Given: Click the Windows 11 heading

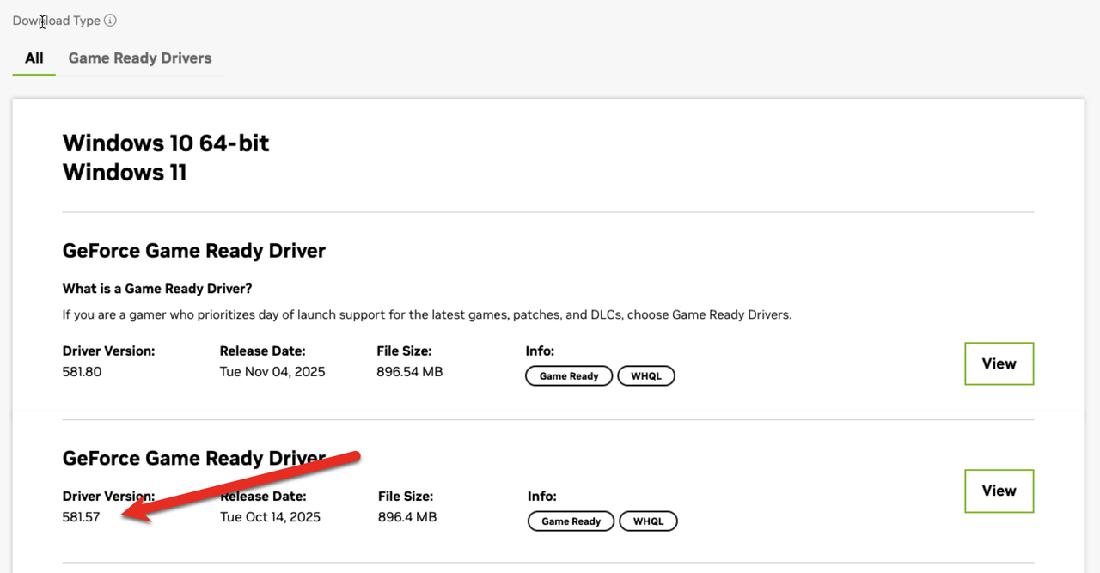Looking at the screenshot, I should 125,173.
